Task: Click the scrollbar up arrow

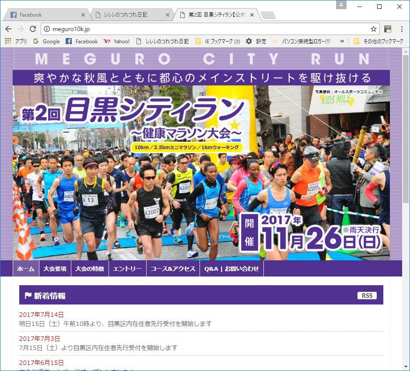Action: [x=406, y=51]
